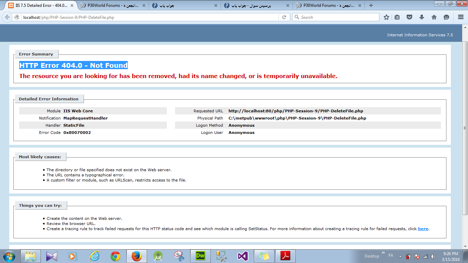The height and width of the screenshot is (263, 468).
Task: Open Firefox Hello smiley icon
Action: pos(446,17)
